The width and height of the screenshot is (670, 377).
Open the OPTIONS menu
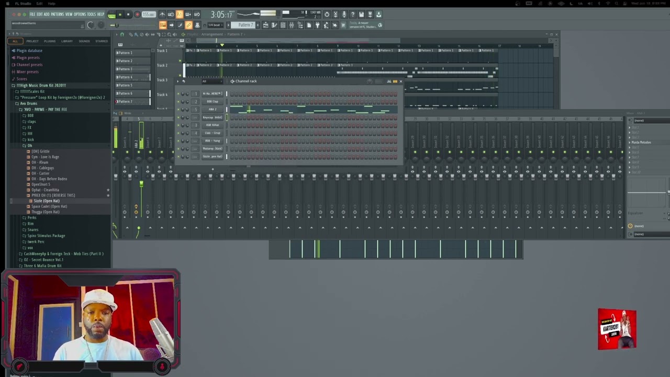point(80,14)
